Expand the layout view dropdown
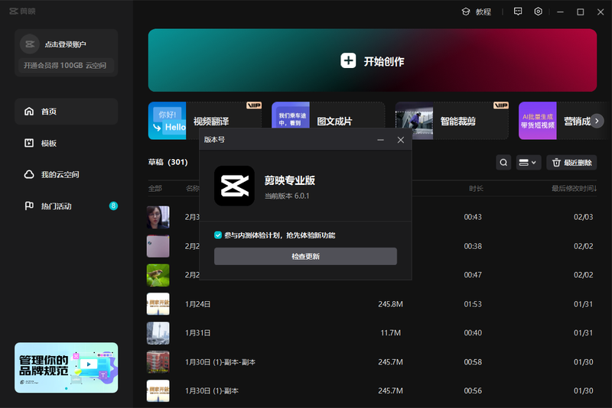Viewport: 612px width, 408px height. (528, 162)
